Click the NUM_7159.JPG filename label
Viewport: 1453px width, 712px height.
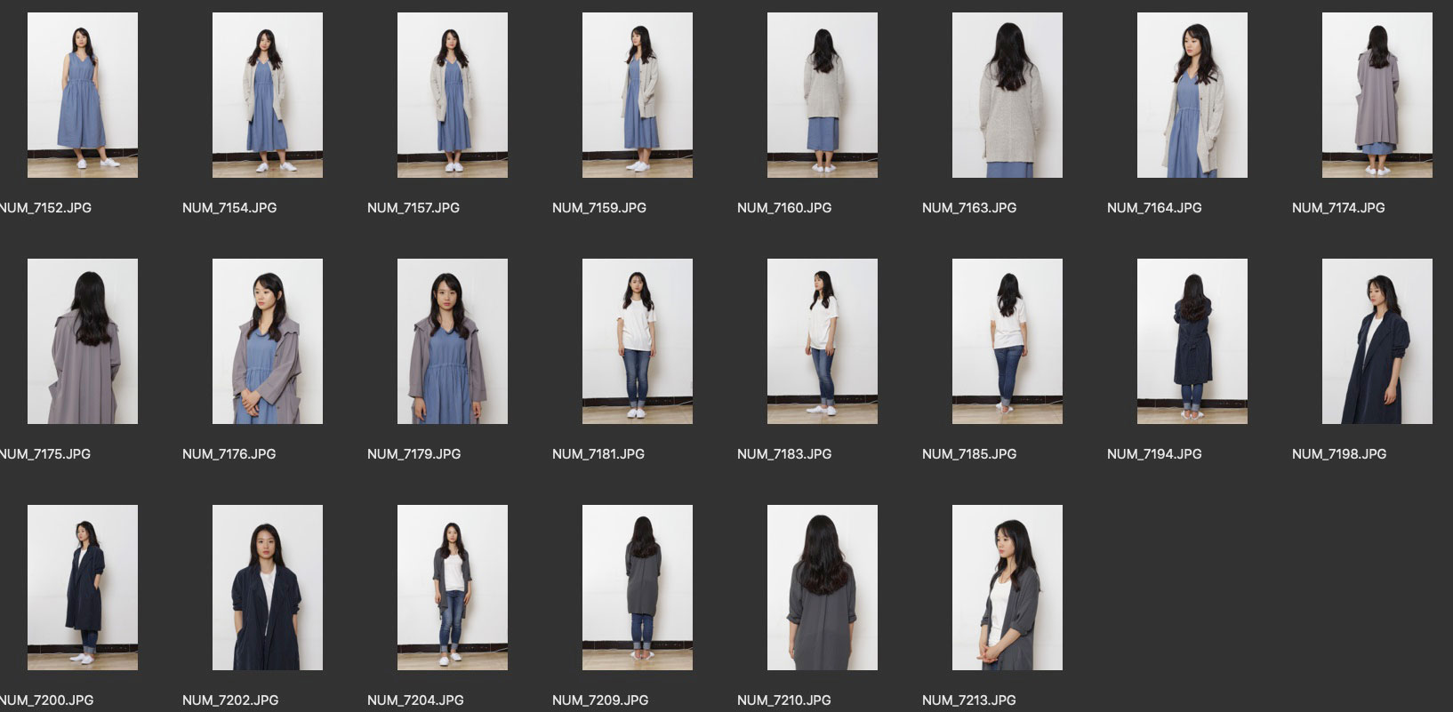point(599,208)
